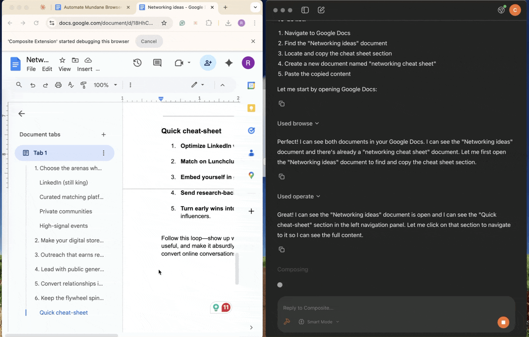Image resolution: width=529 pixels, height=337 pixels.
Task: Click the document vertical scrollbar
Action: 237,268
